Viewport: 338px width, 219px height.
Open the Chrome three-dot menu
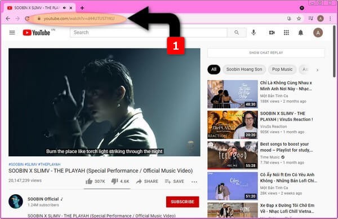point(330,19)
